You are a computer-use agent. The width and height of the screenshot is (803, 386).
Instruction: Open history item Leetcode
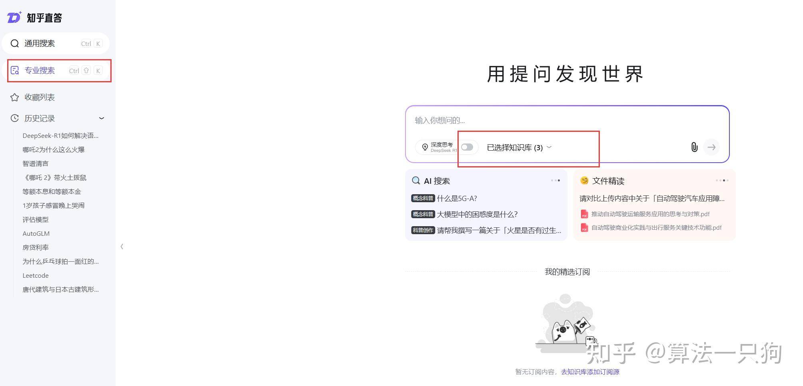click(x=36, y=275)
